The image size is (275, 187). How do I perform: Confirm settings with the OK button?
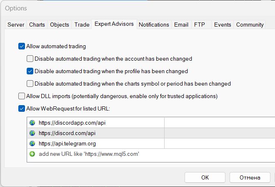coord(205,177)
